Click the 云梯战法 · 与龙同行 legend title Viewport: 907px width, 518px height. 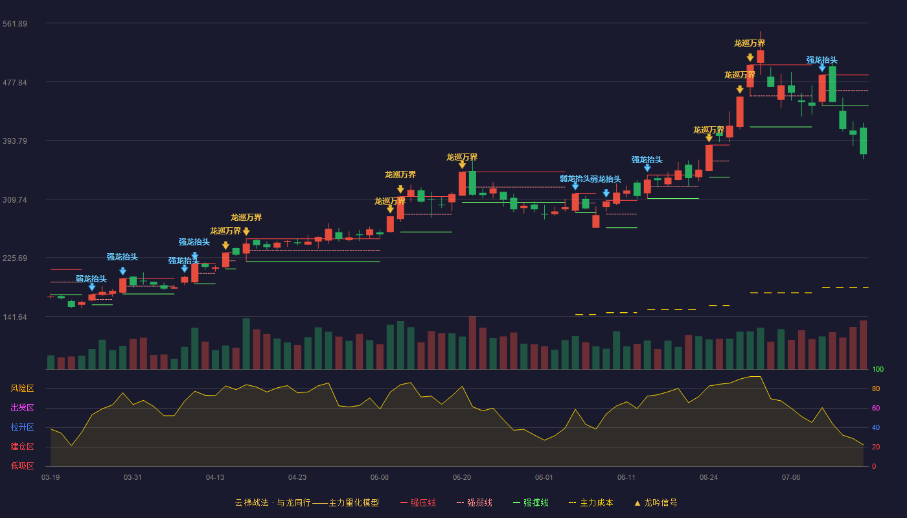tap(307, 502)
